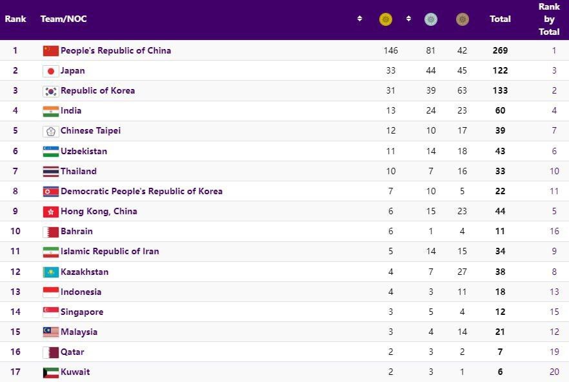Toggle sort arrows left of gold medal

(359, 19)
